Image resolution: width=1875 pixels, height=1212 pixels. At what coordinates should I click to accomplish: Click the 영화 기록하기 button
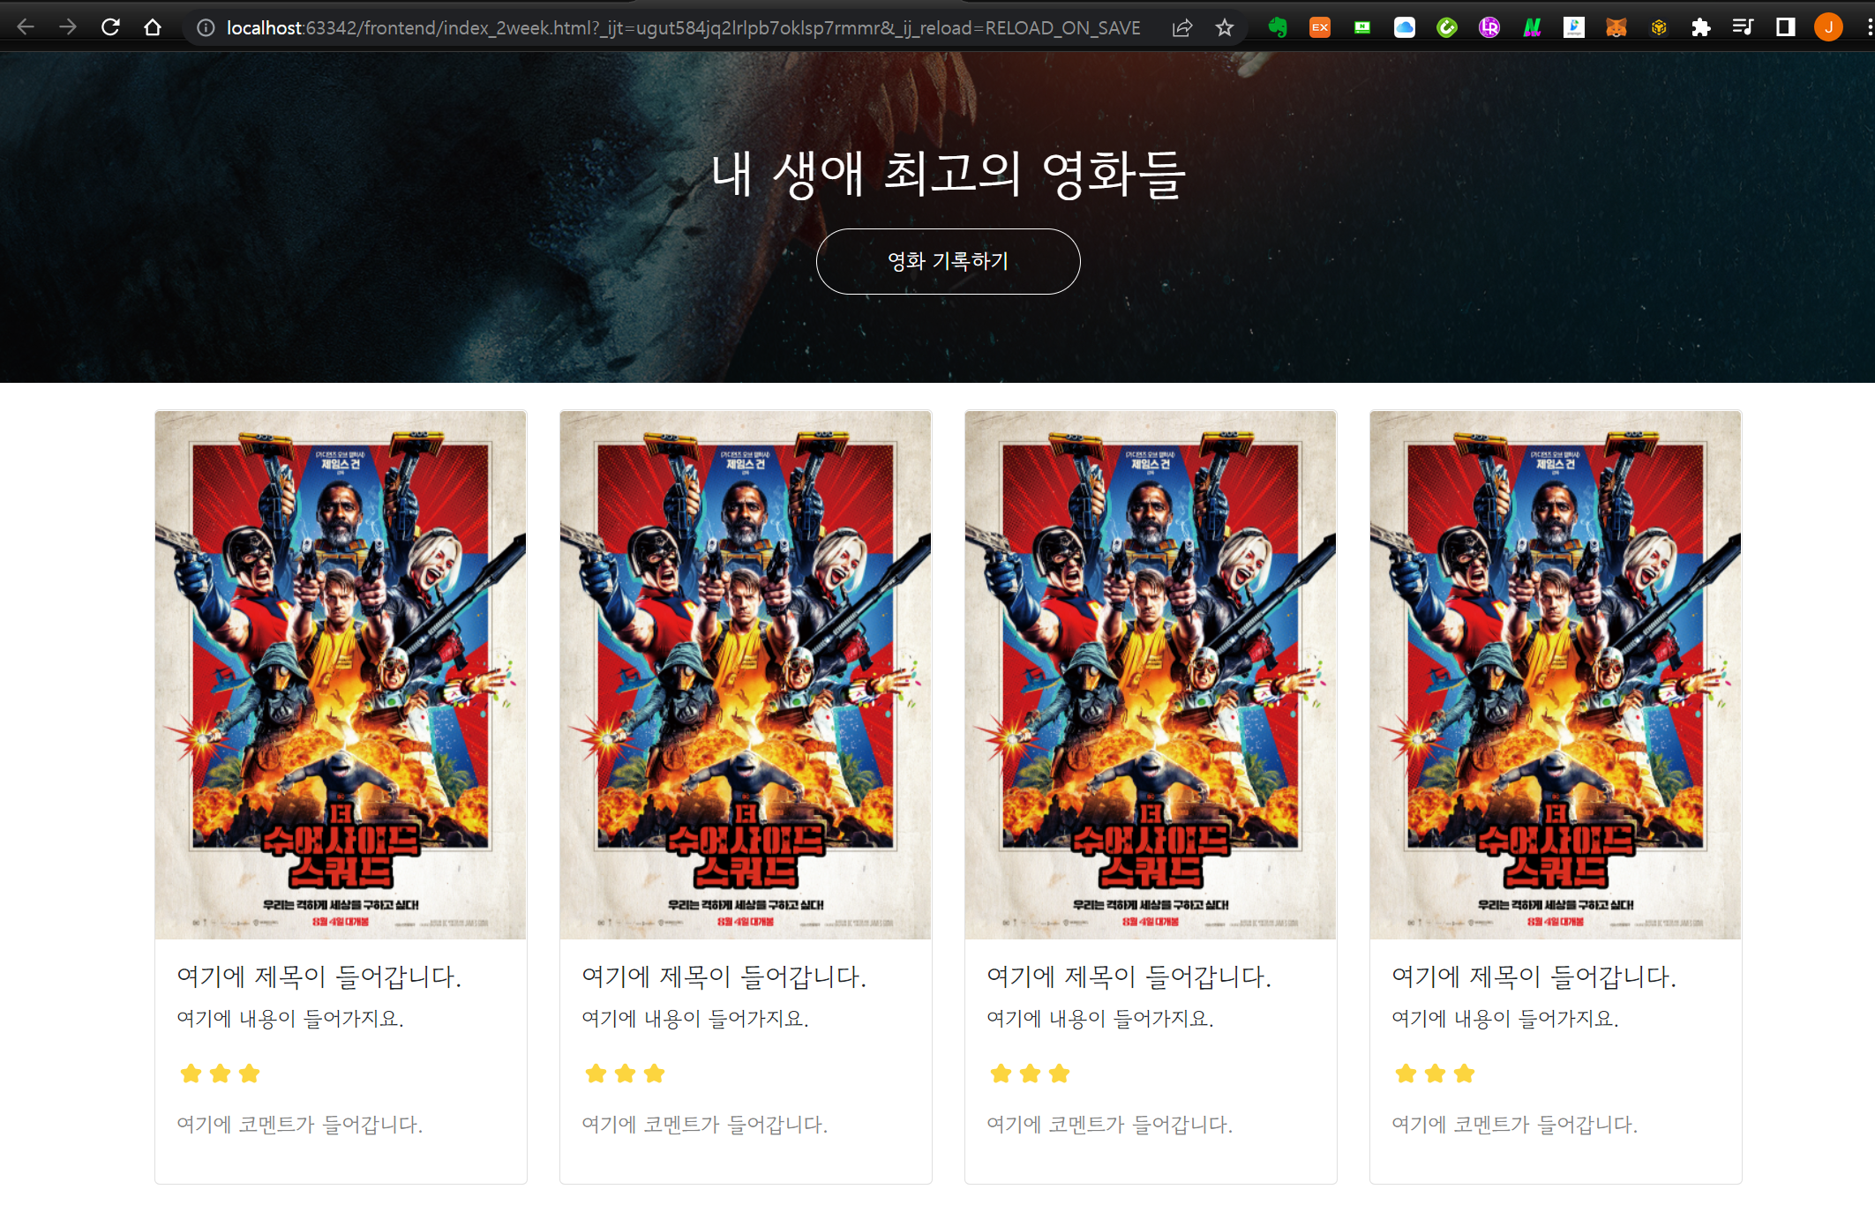pos(948,261)
